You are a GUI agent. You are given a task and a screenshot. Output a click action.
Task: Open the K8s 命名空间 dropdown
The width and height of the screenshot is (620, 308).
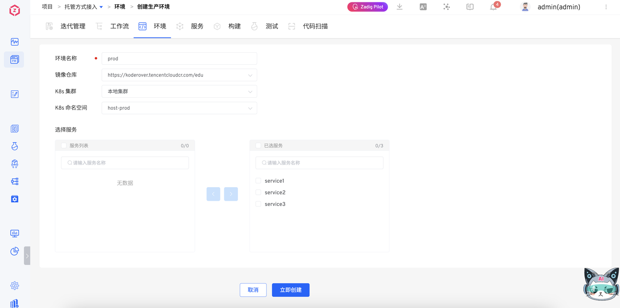coord(179,108)
